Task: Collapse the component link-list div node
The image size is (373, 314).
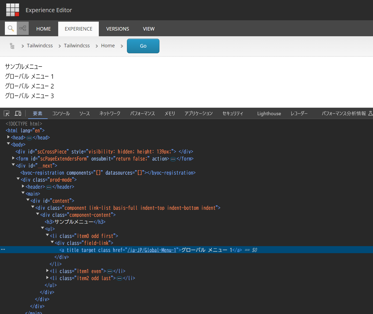Action: (x=33, y=207)
